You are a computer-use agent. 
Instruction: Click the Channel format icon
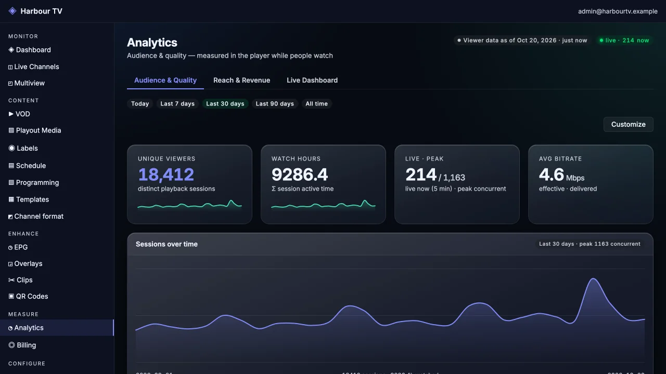coord(10,217)
